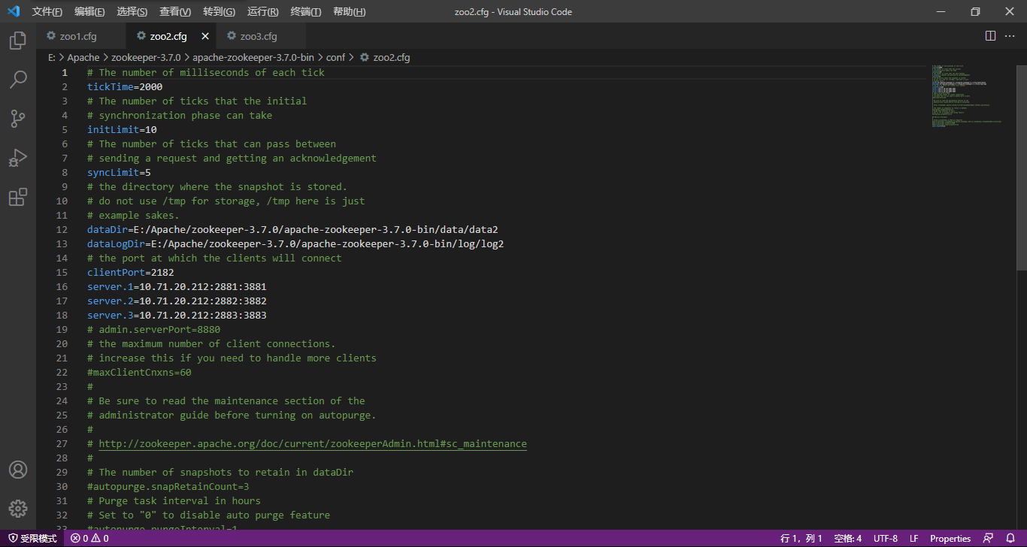The height and width of the screenshot is (547, 1027).
Task: Open the editor's more actions ellipsis
Action: tap(1010, 36)
